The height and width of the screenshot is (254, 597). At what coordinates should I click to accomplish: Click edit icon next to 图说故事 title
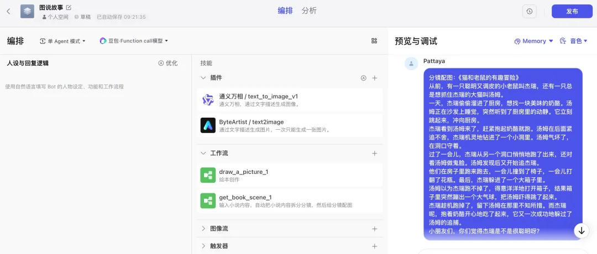69,7
